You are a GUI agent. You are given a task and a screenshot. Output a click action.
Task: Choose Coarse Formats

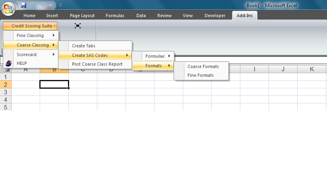(201, 66)
